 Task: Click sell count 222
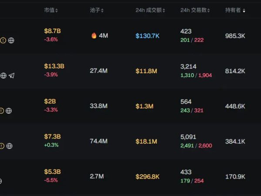point(199,40)
